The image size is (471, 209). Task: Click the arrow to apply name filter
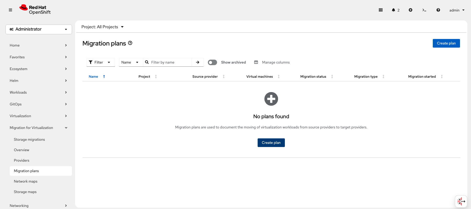pyautogui.click(x=198, y=62)
